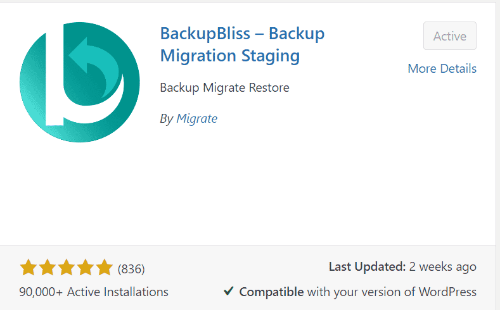Click the (836) ratings count
Image resolution: width=500 pixels, height=310 pixels.
coord(131,269)
